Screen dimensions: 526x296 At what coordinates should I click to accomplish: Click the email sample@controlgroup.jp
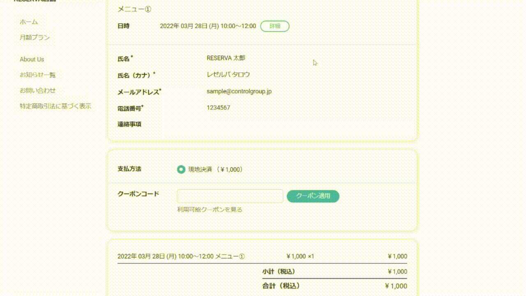239,91
